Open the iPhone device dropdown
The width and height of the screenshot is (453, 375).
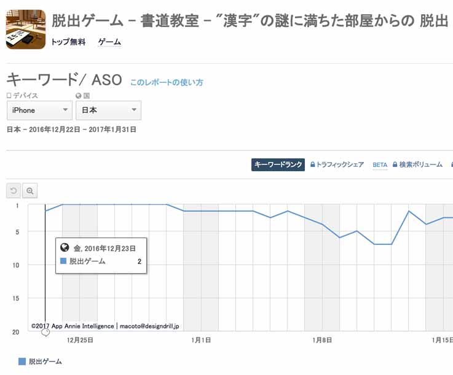point(40,110)
